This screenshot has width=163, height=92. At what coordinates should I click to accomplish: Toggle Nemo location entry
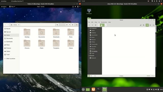pyautogui.click(x=141, y=25)
